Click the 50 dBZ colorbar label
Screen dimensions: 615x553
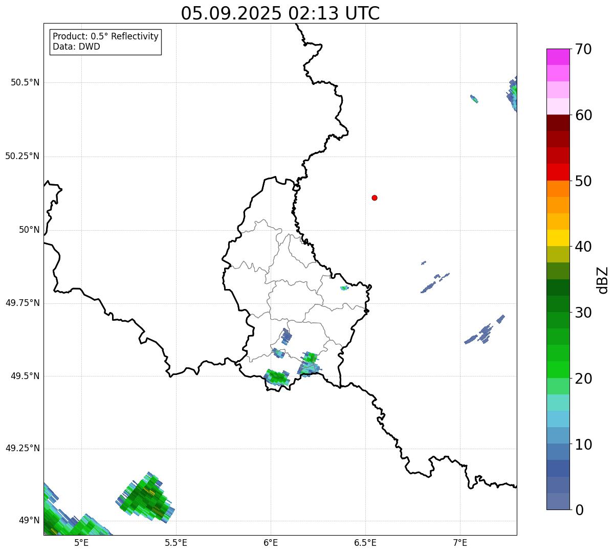point(583,182)
